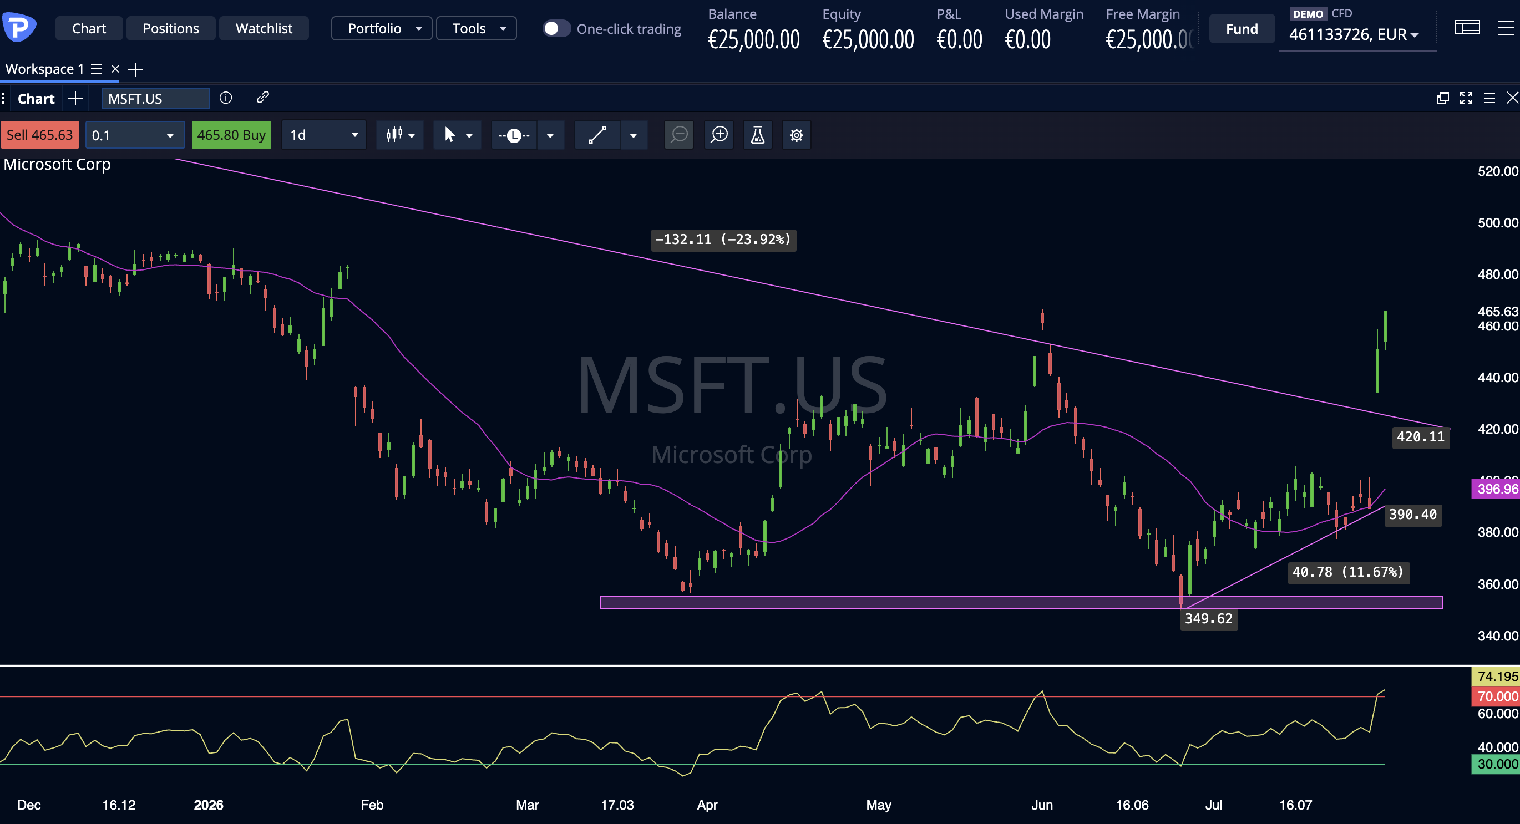Select the Chart panel tab

pyautogui.click(x=36, y=99)
